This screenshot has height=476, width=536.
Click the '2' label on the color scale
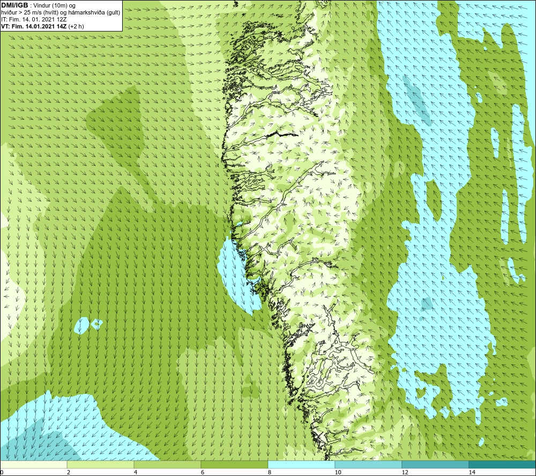pyautogui.click(x=69, y=473)
